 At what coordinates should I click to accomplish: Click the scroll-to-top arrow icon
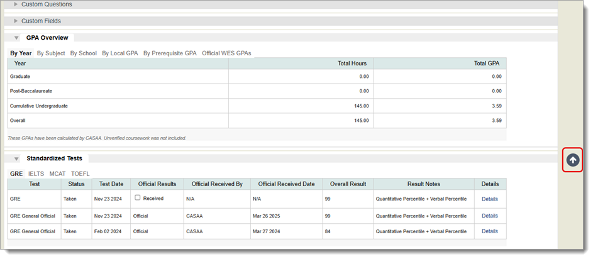tap(572, 160)
